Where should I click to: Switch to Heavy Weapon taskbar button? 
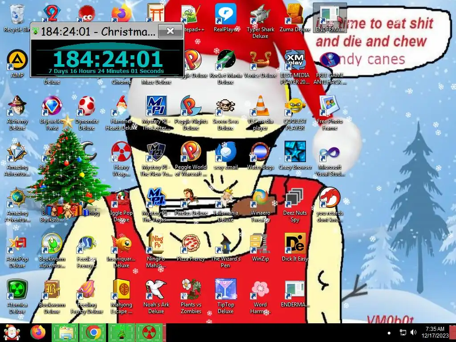tap(149, 332)
